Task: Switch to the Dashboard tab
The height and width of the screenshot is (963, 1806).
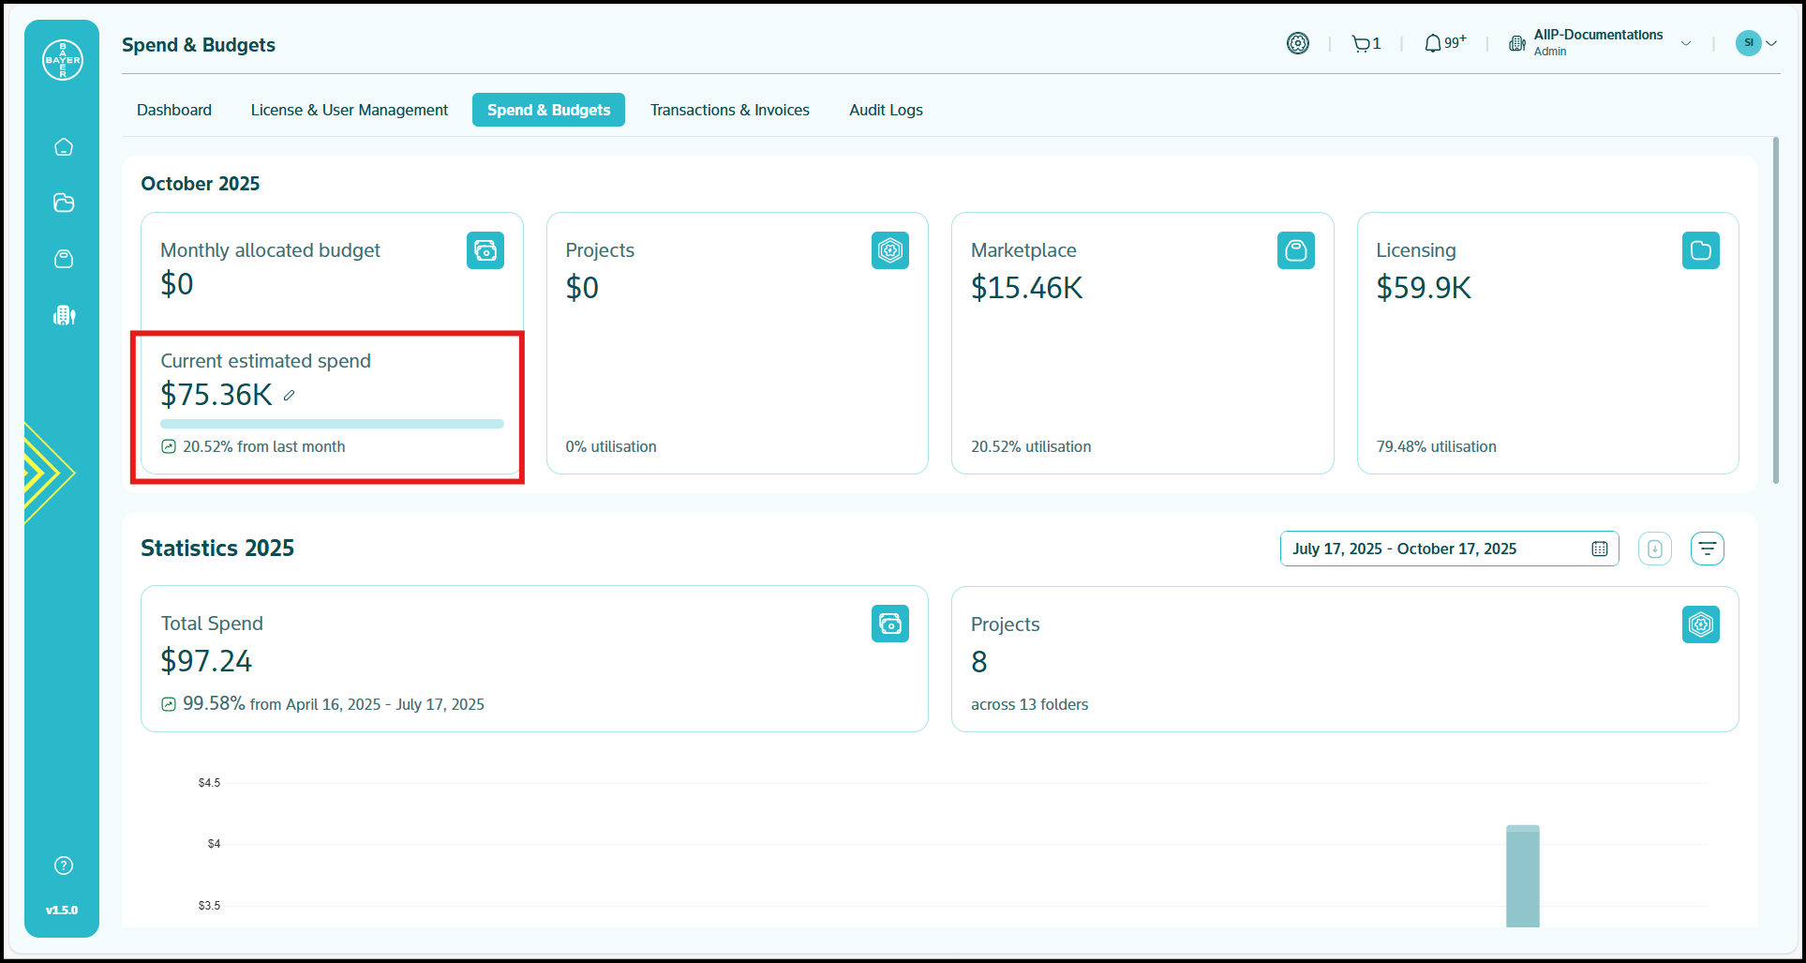Action: [x=174, y=110]
